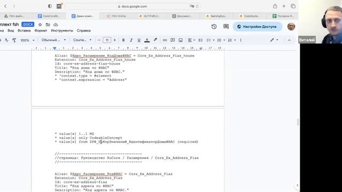
Task: Click the blue .DOCX badge
Action: tap(28, 25)
